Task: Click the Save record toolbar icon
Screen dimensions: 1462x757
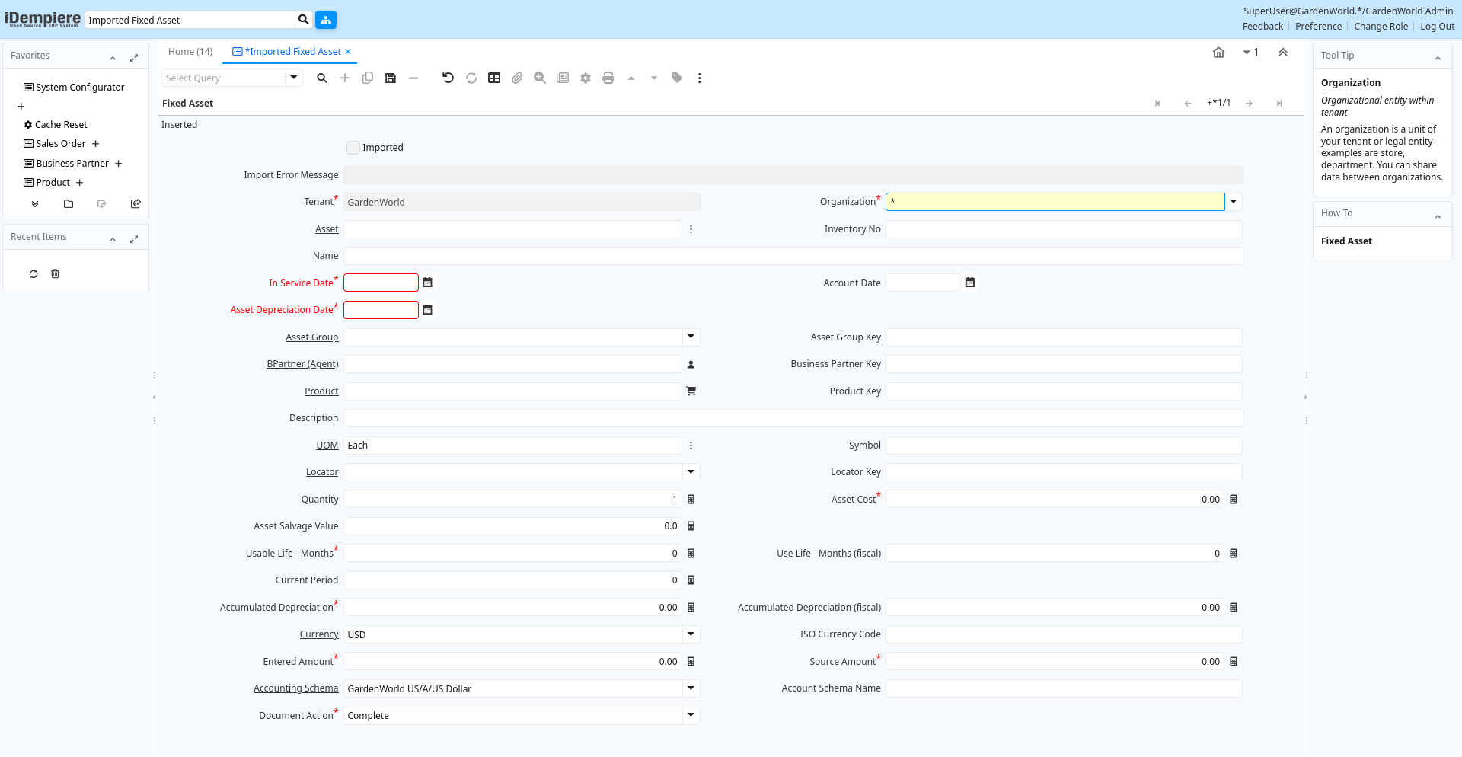Action: pos(391,78)
